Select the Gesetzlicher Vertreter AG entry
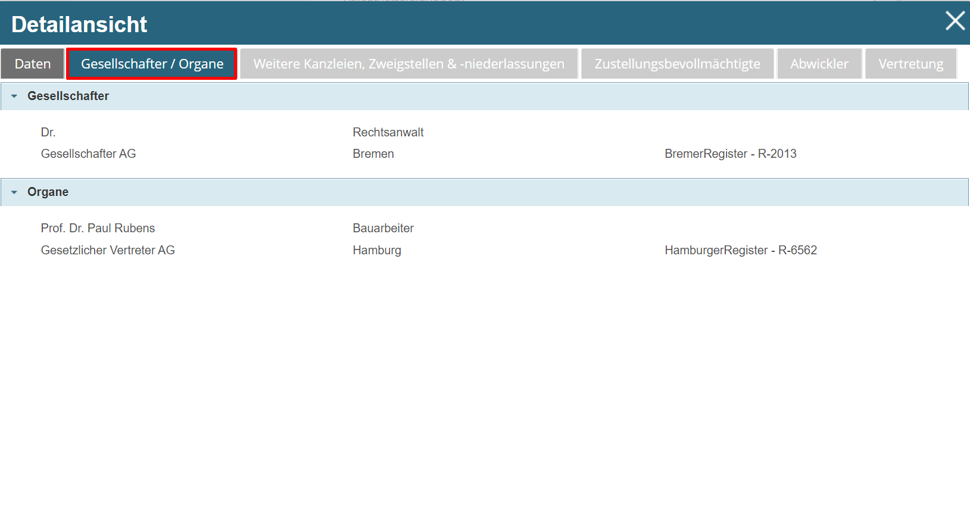 (x=108, y=250)
